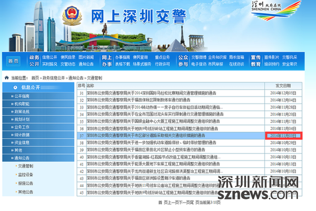The width and height of the screenshot is (316, 211).
Task: Collapse the 通知公告 sidebar section
Action: coord(22,158)
